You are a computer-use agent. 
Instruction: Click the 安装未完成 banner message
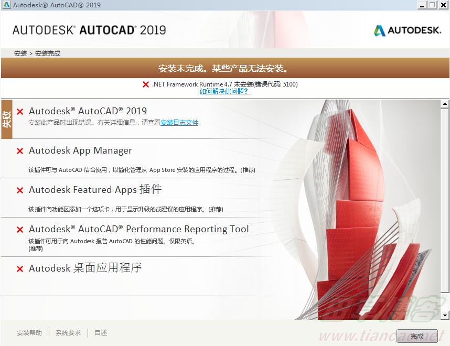223,69
